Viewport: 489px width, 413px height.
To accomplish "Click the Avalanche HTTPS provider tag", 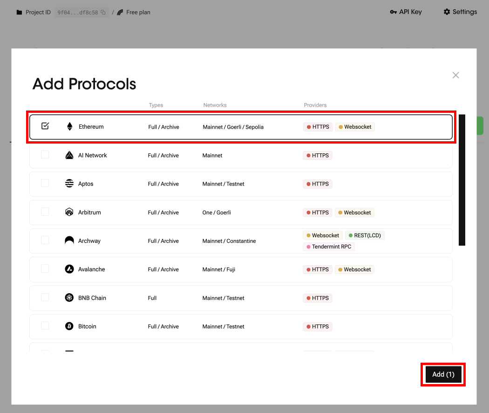I will (318, 269).
